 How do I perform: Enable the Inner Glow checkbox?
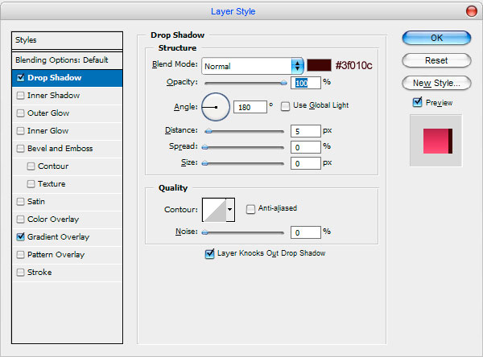tap(21, 131)
